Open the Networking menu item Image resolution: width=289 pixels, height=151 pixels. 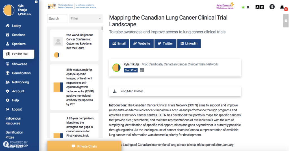tap(20, 82)
